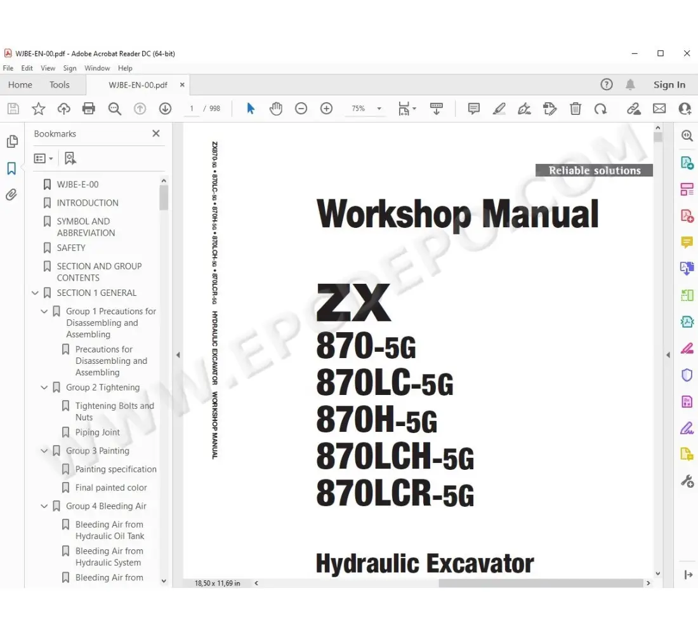Select the Hand tool in toolbar
The image size is (698, 635).
[x=275, y=108]
